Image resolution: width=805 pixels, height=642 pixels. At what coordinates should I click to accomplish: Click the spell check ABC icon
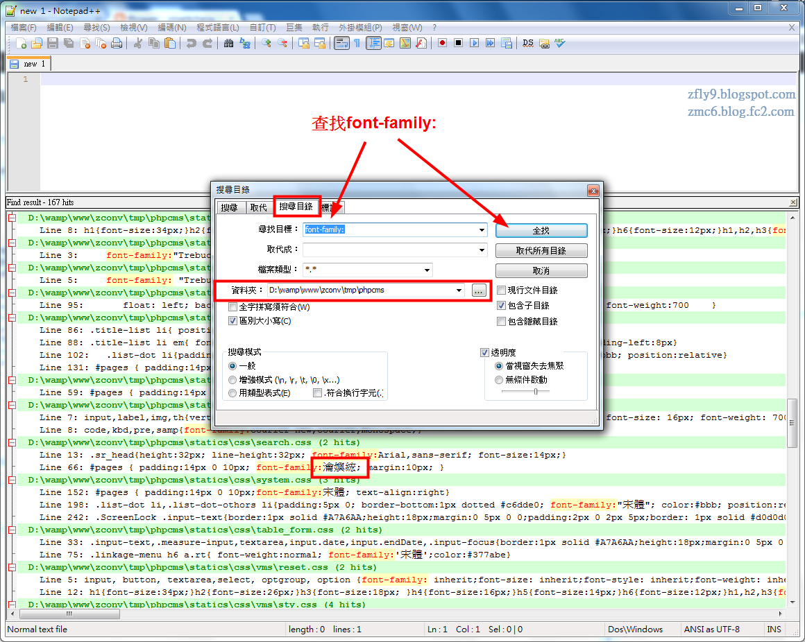[x=559, y=43]
